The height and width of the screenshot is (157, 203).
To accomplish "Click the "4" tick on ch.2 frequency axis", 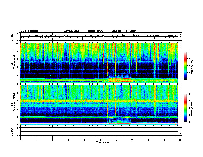I will [x=18, y=109].
